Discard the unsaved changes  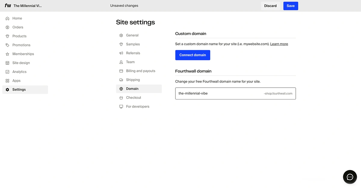pos(270,6)
